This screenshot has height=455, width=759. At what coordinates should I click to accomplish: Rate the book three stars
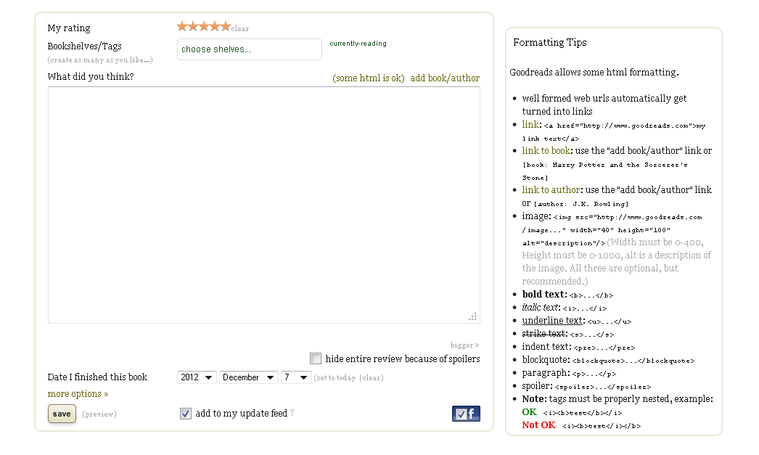click(204, 26)
